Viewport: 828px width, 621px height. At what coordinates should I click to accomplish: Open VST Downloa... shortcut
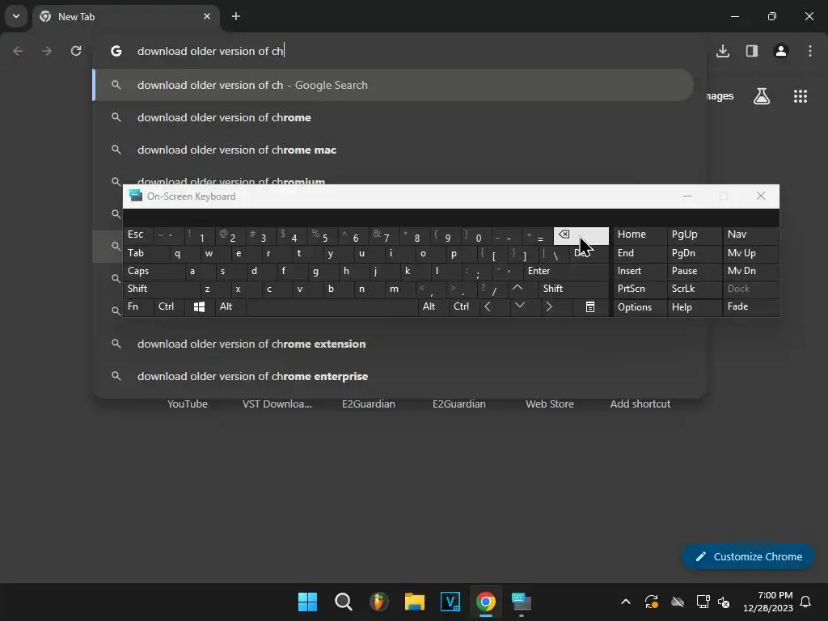[x=277, y=404]
